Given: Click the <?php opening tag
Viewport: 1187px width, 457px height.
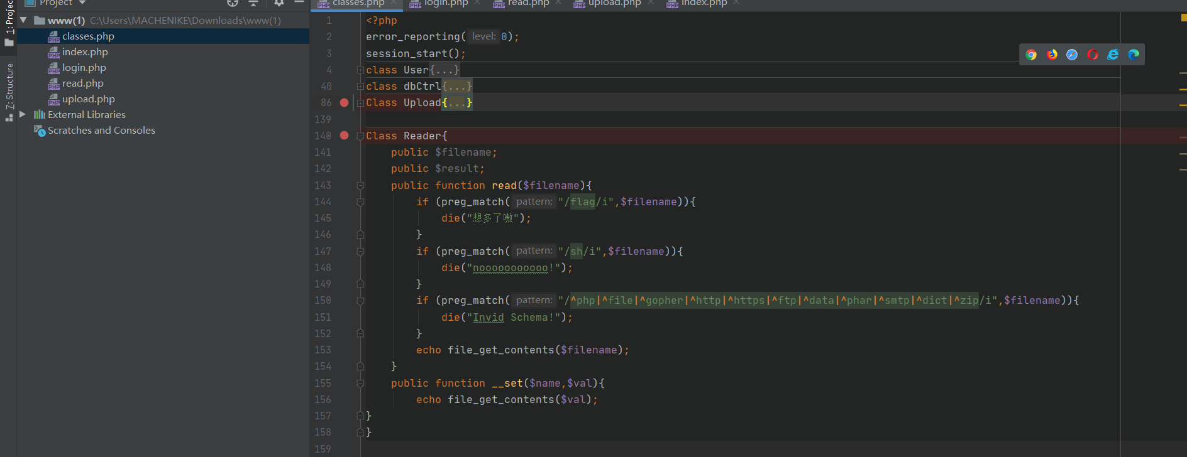Looking at the screenshot, I should coord(382,20).
